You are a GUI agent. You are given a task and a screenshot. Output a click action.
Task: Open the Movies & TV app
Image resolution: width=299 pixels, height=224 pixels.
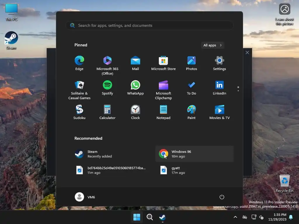coord(220,112)
